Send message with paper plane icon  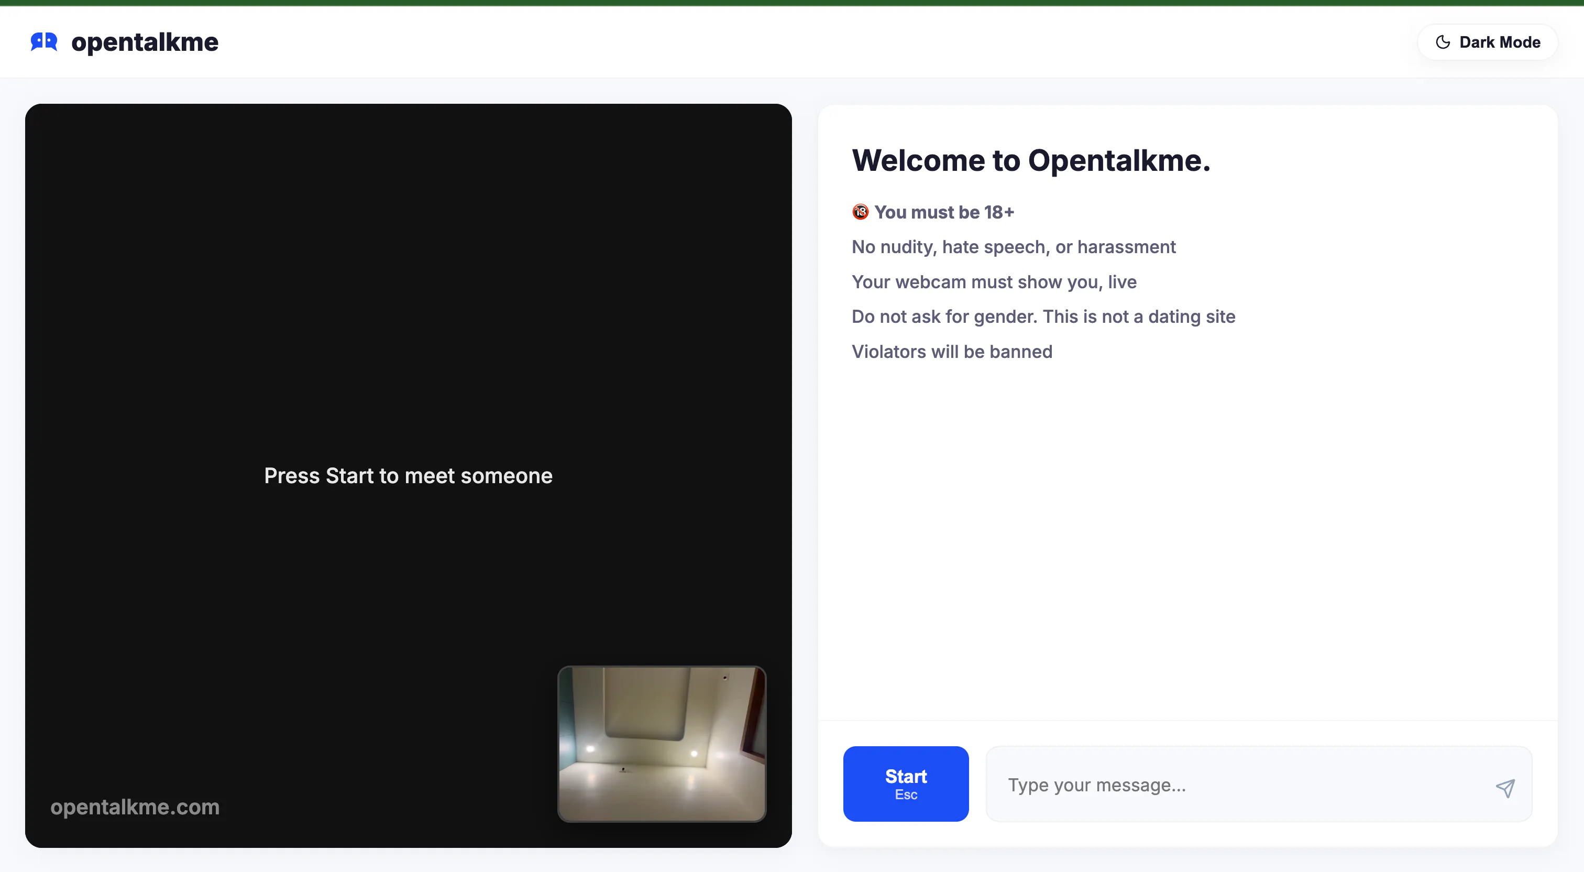tap(1505, 787)
